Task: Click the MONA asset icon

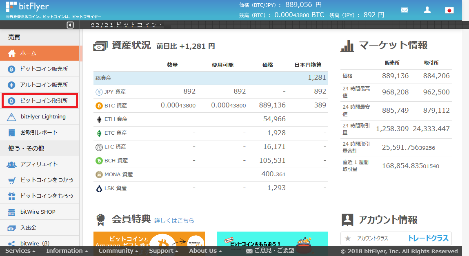Action: click(99, 175)
